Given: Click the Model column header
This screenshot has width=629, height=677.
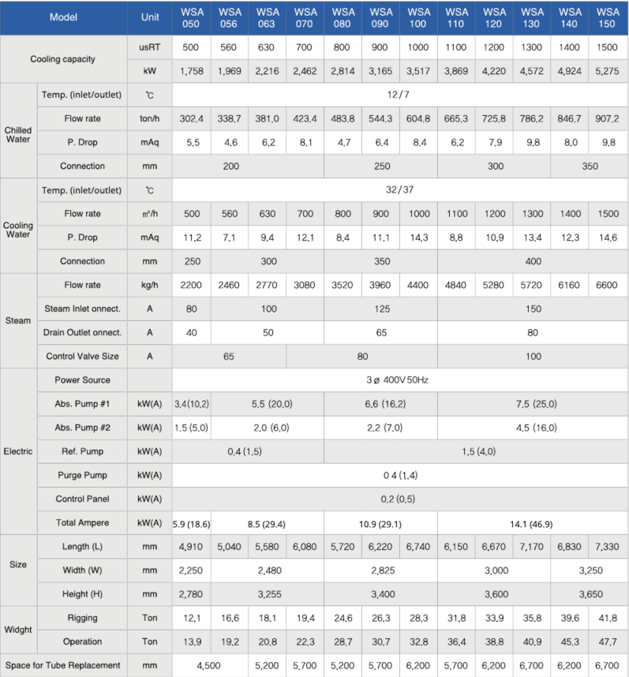Looking at the screenshot, I should 63,17.
